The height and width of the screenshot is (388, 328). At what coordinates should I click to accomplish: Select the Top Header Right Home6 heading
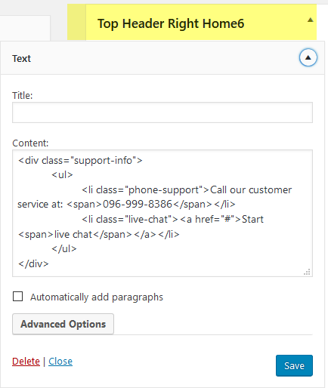click(171, 23)
